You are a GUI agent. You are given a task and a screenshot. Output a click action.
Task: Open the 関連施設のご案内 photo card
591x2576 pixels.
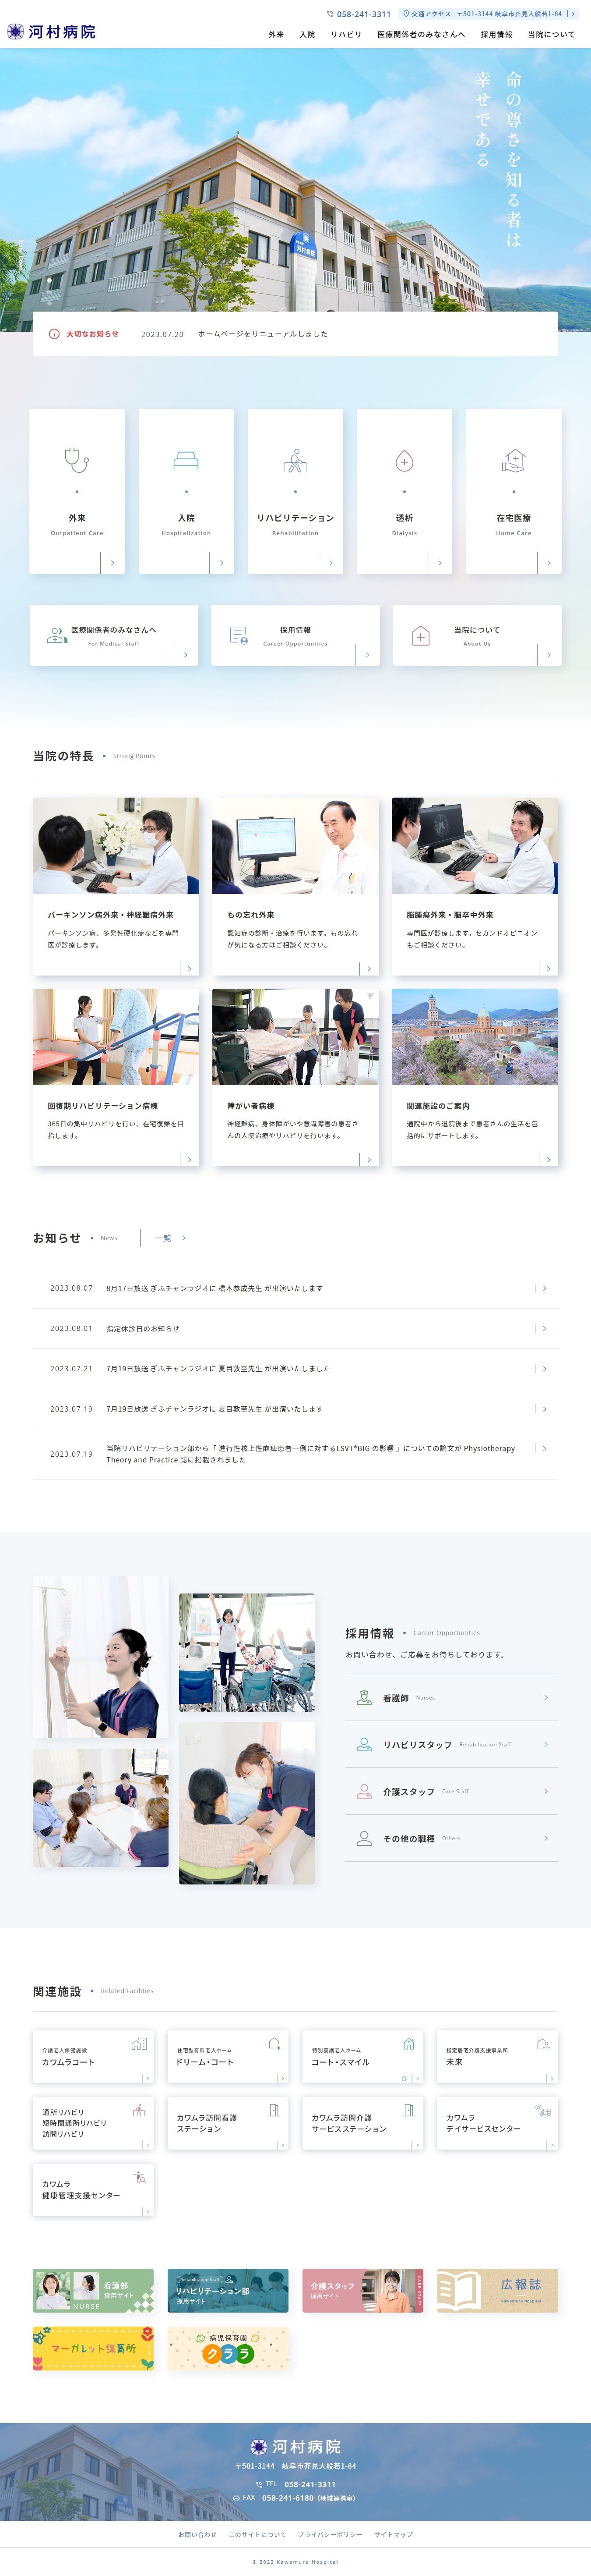475,1078
